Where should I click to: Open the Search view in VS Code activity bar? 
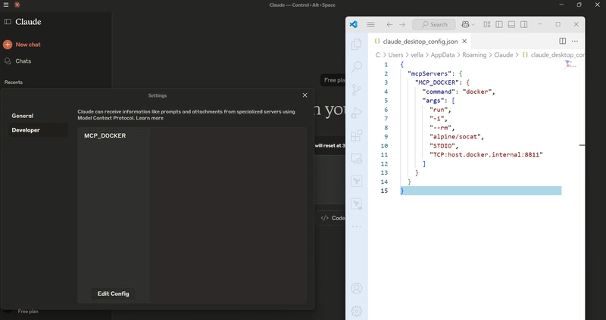coord(356,67)
